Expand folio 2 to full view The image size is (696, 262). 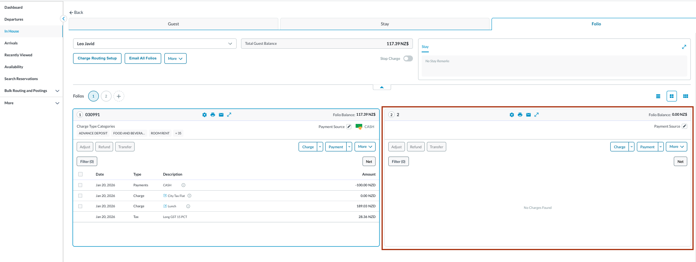click(536, 115)
